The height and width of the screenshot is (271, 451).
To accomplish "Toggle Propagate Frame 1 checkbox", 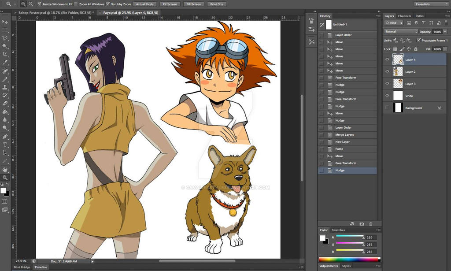I will (x=418, y=40).
